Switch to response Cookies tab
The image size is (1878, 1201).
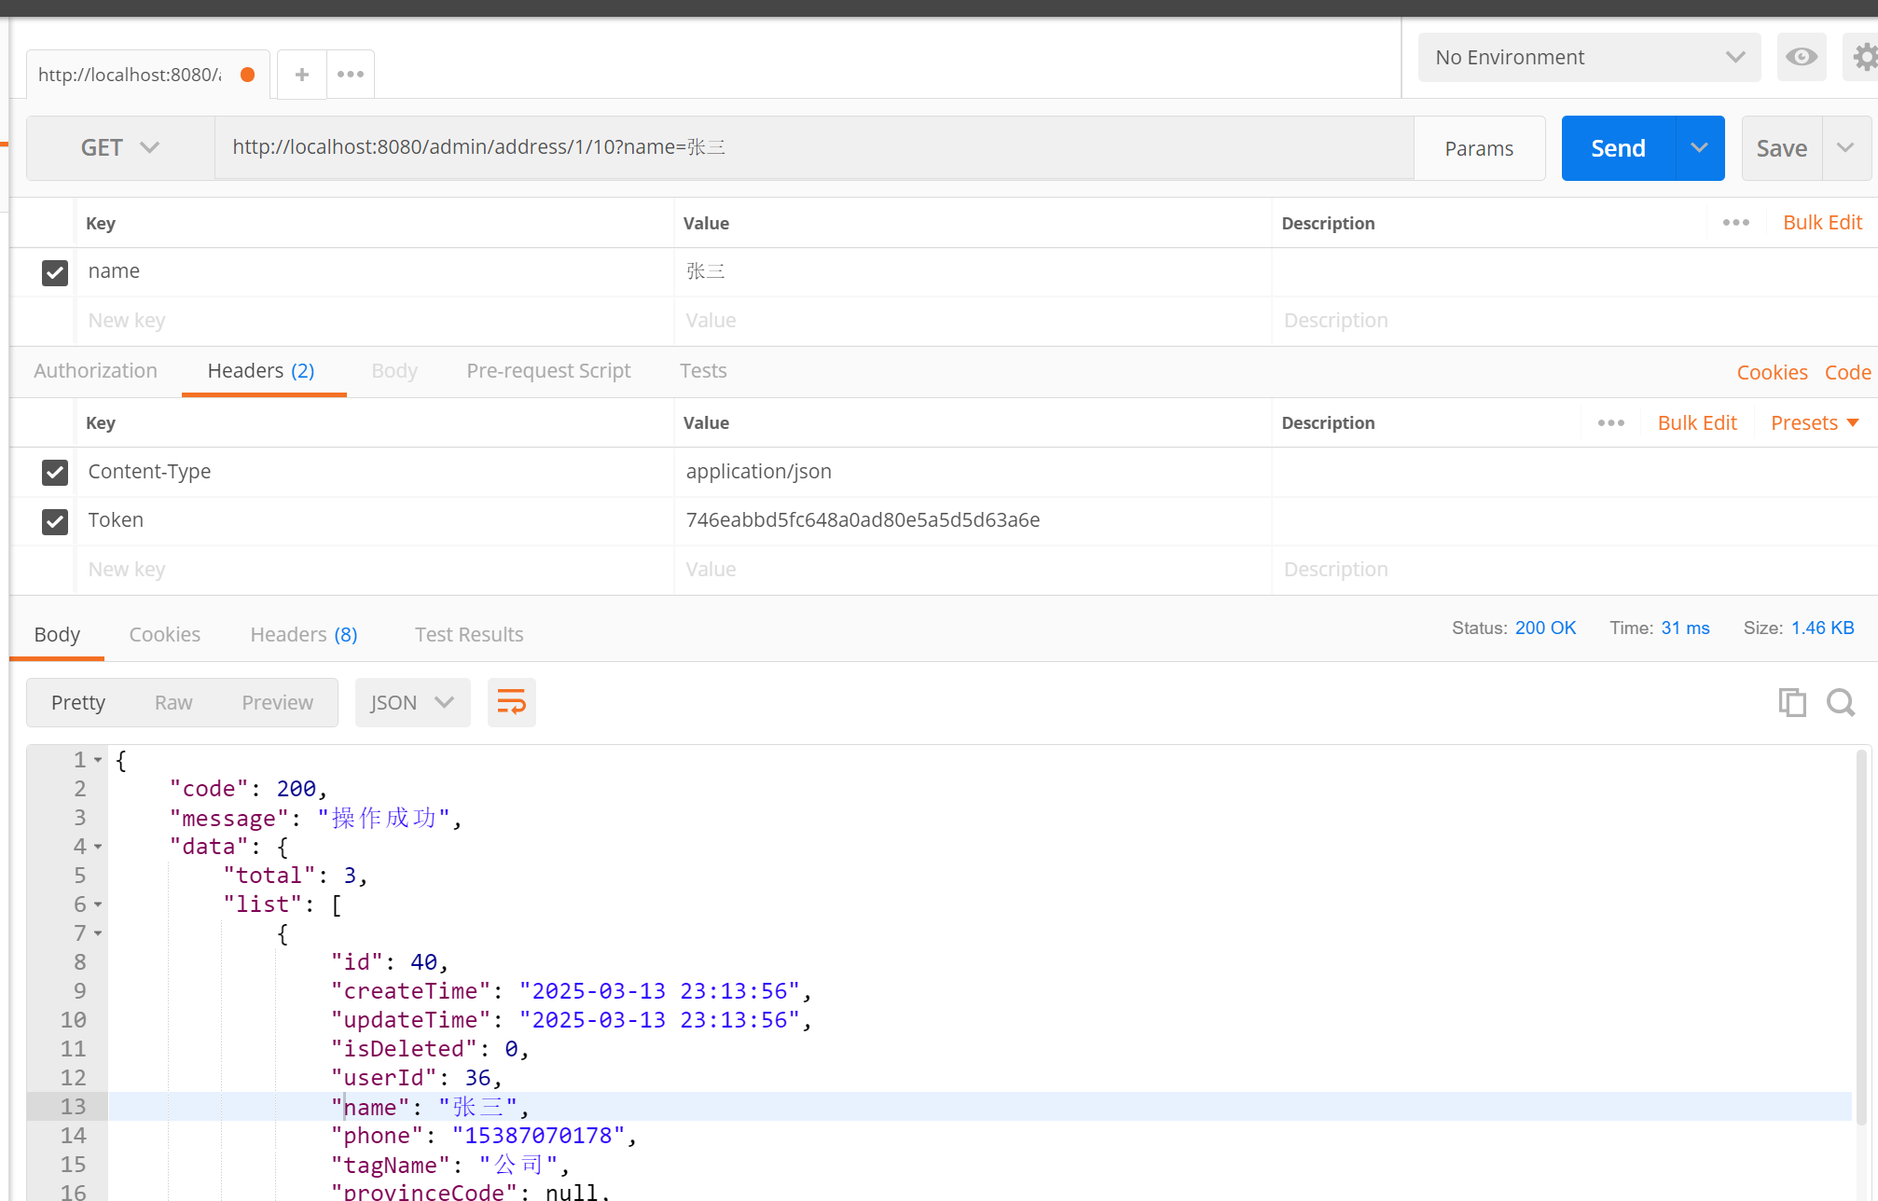(164, 634)
